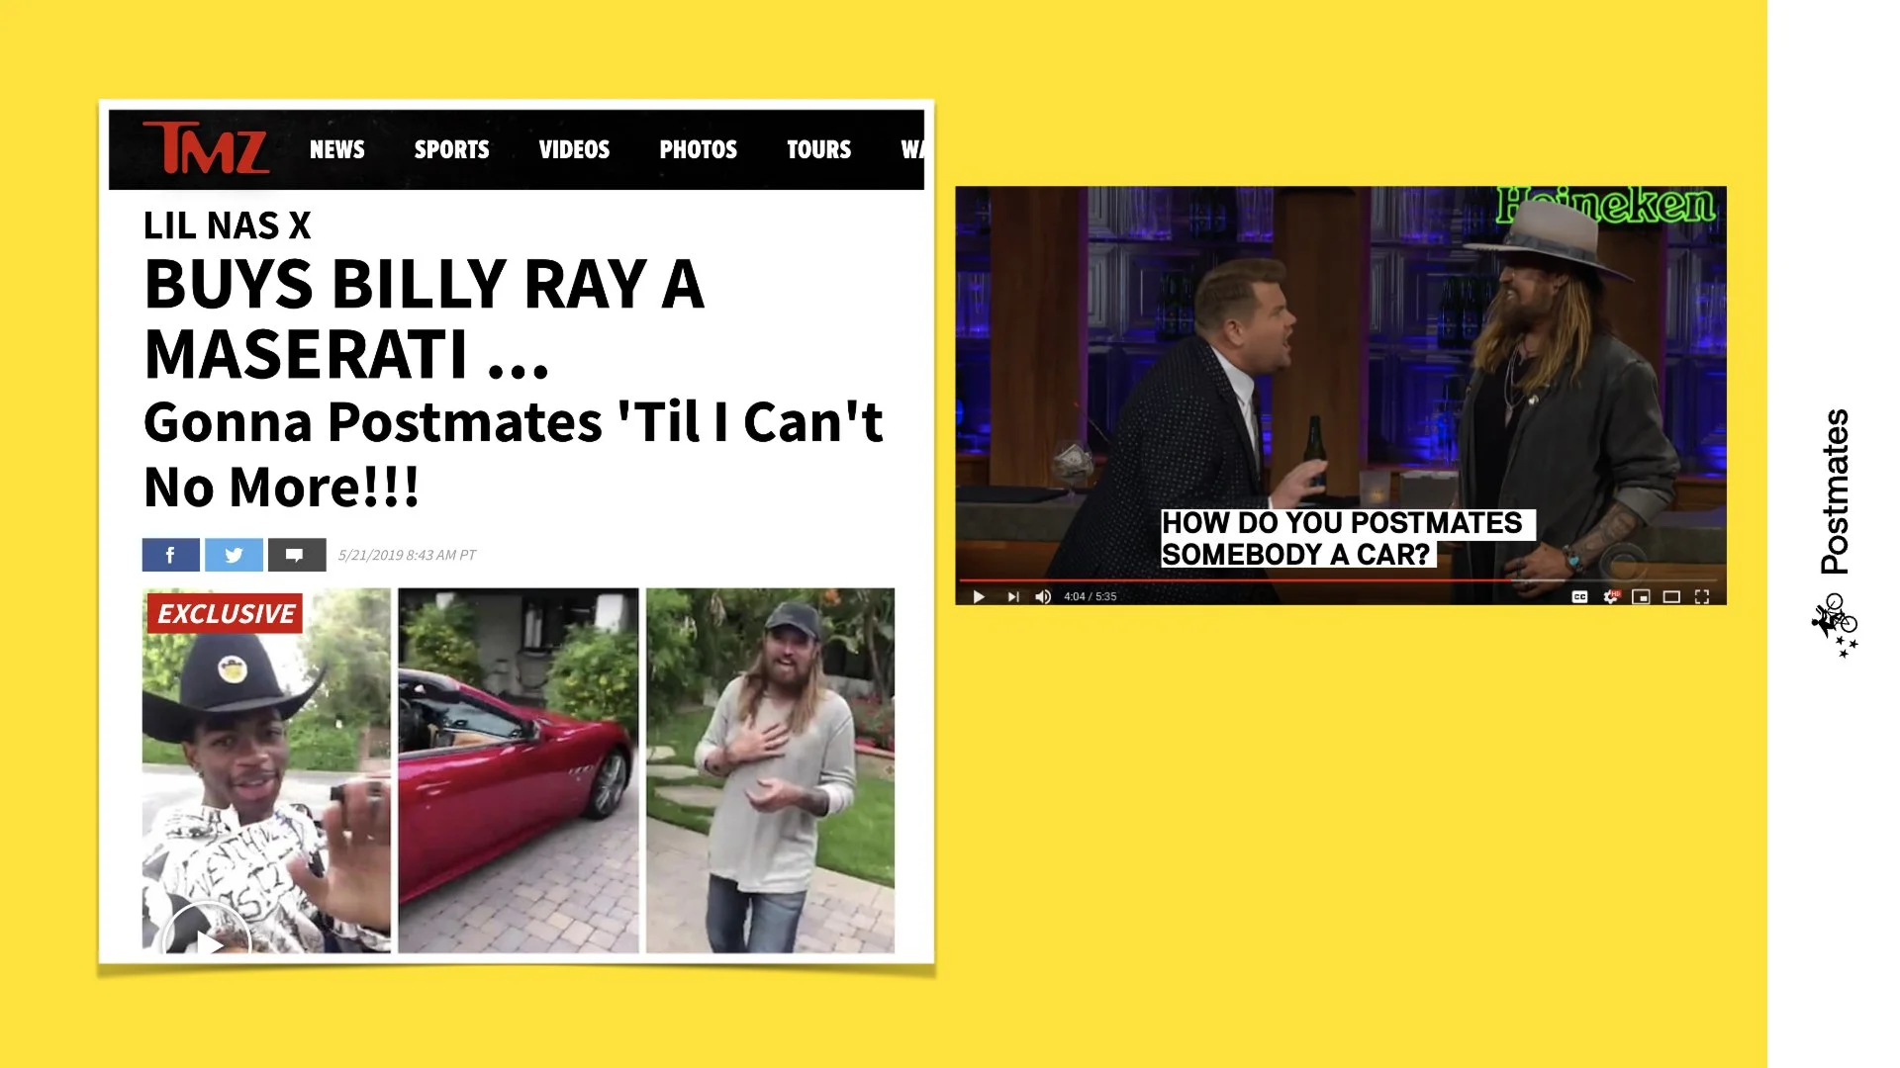Switch to theater mode
Screen dimensions: 1900x1068
[x=1671, y=596]
